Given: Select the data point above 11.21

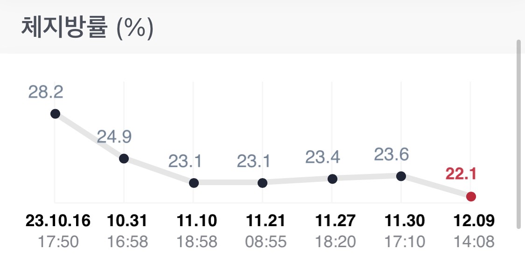Looking at the screenshot, I should (263, 183).
